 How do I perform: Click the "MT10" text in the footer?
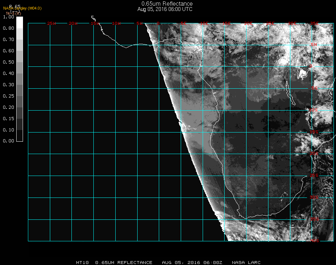tap(82, 263)
